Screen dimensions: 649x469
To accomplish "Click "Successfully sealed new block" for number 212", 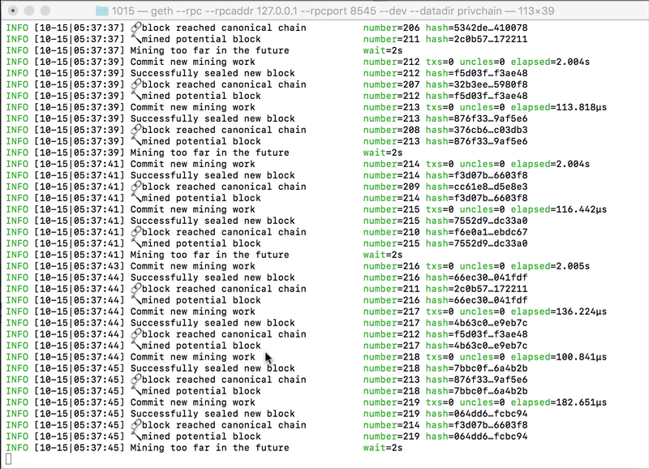I will [x=213, y=73].
